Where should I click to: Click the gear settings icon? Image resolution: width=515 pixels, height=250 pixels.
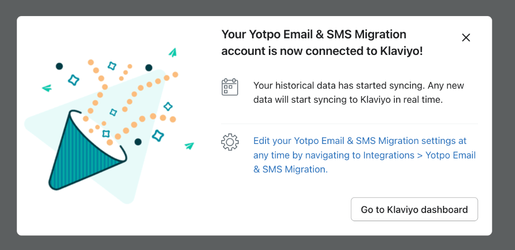click(230, 142)
